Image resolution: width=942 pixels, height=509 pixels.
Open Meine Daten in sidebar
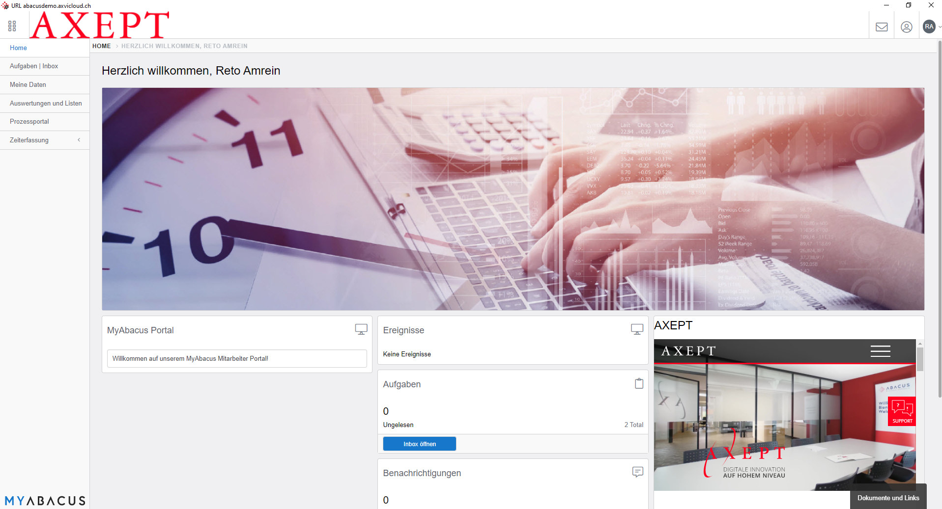(45, 85)
